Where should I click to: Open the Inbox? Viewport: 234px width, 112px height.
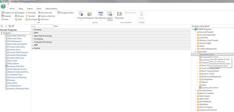coord(5,19)
